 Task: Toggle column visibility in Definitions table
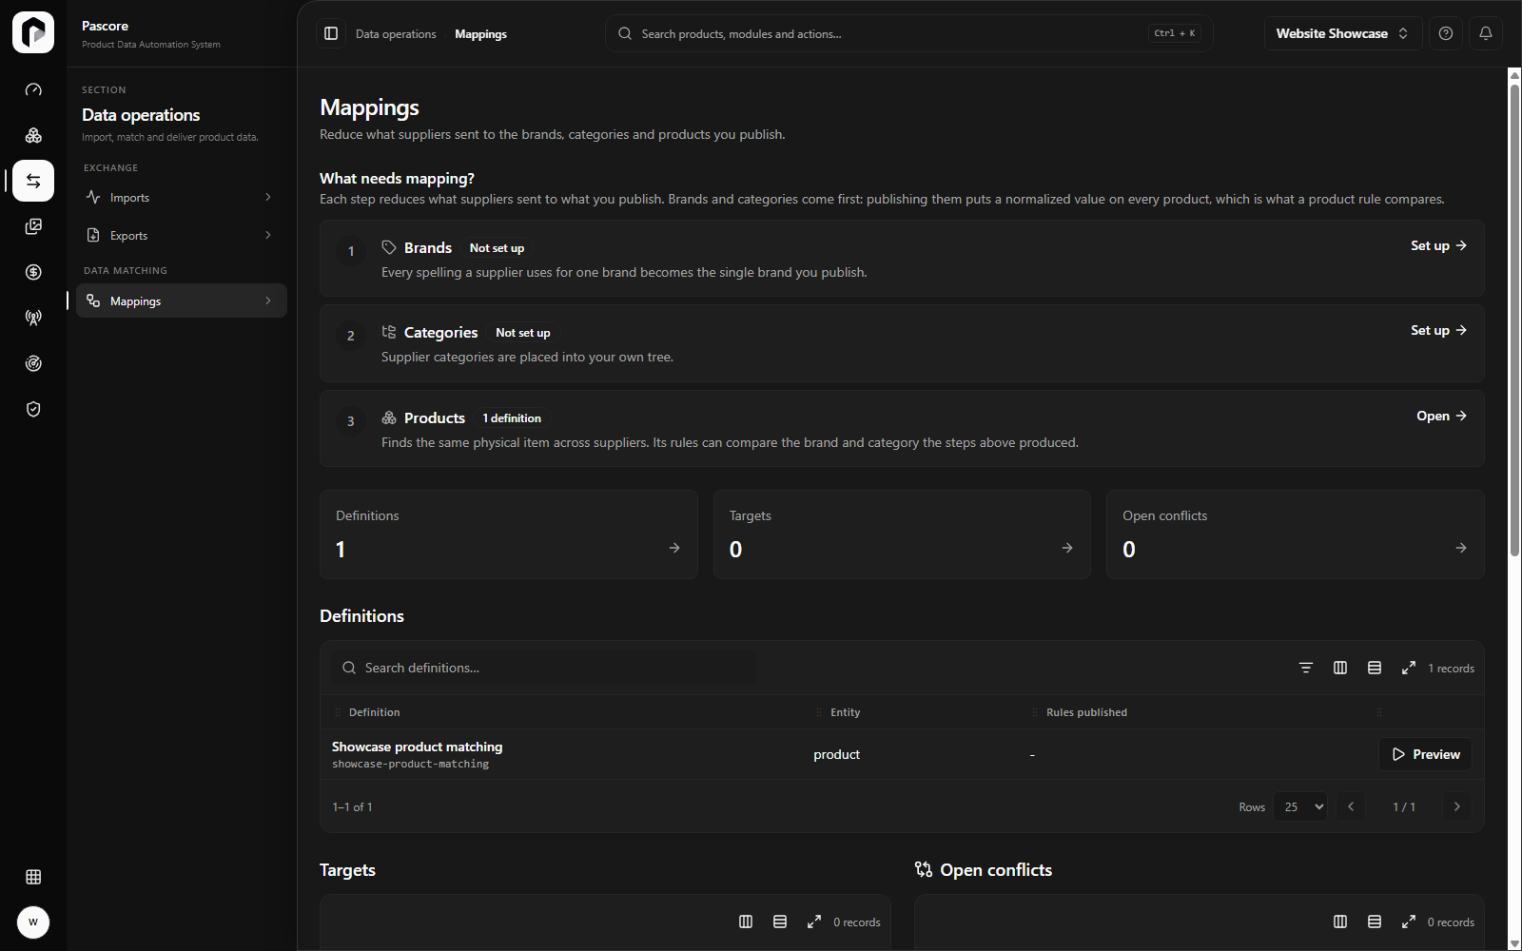click(x=1340, y=668)
